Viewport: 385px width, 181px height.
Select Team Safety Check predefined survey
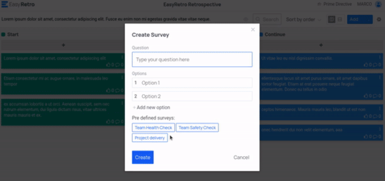click(x=197, y=128)
